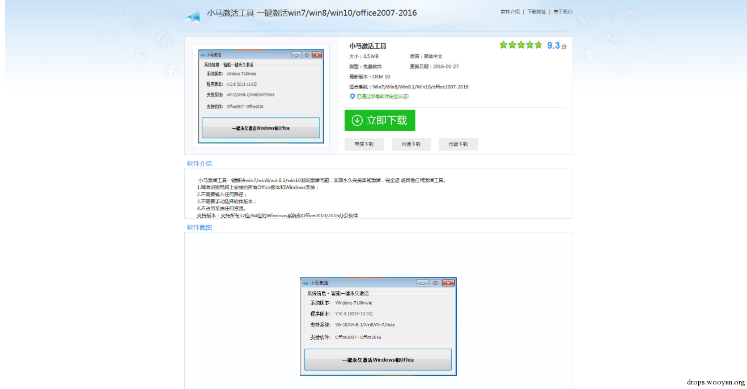The image size is (747, 389).
Task: Open the 软件介绍 nav link at top
Action: tap(510, 11)
